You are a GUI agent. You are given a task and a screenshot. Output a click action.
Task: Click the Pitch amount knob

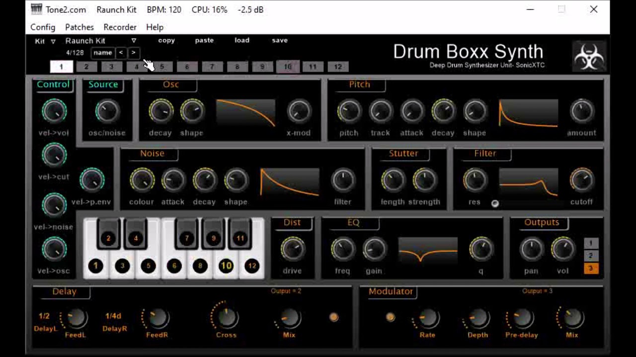[x=581, y=111]
